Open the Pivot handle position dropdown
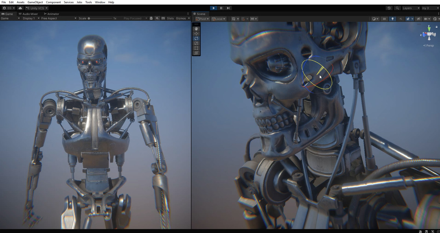 202,19
